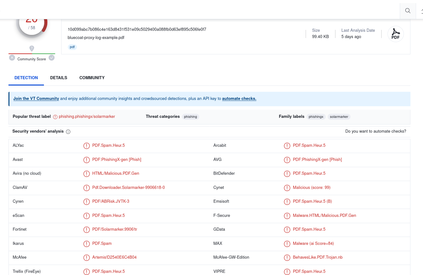Click the PDF file type icon

396,34
